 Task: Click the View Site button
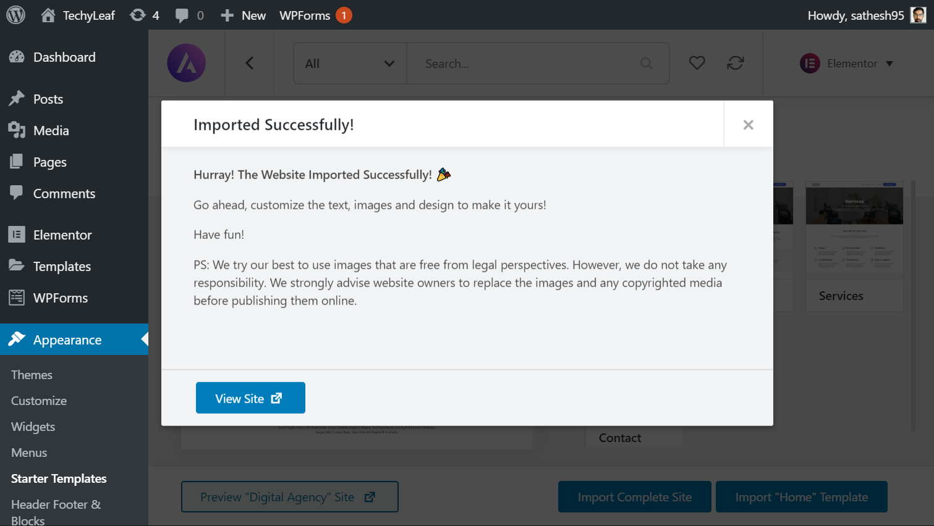(x=250, y=398)
